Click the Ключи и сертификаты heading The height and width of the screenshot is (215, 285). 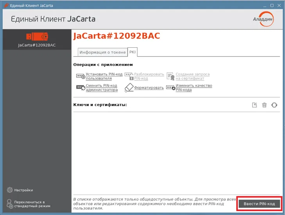point(100,105)
